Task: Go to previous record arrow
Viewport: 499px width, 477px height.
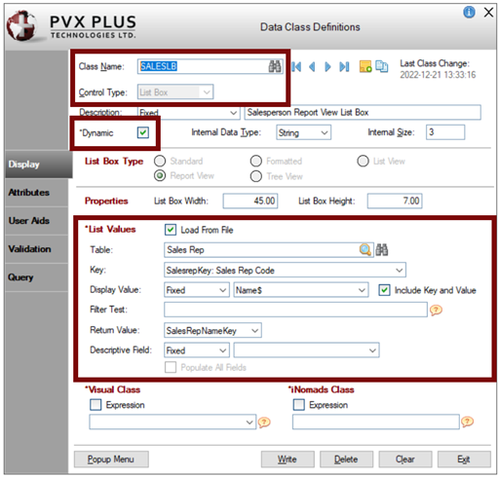Action: click(x=312, y=67)
